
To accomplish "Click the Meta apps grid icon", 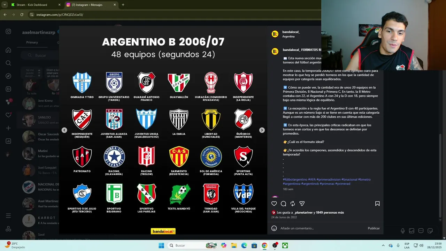I will [8, 229].
